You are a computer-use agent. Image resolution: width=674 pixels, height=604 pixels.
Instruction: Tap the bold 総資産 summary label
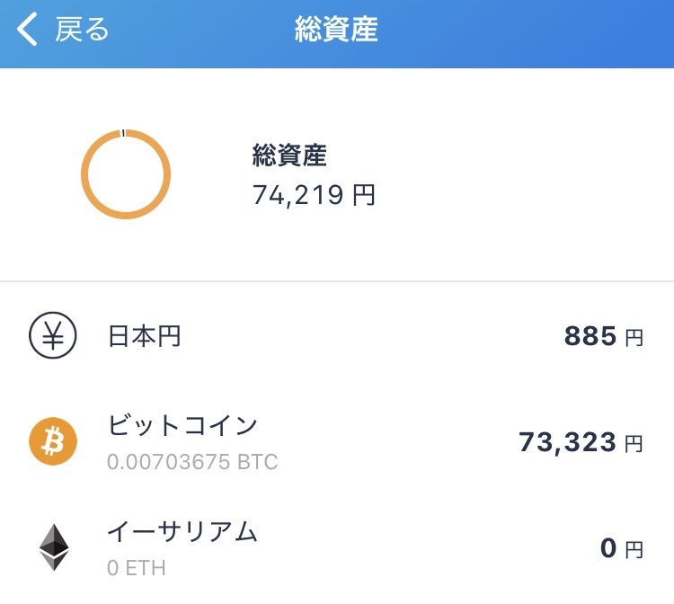click(289, 156)
